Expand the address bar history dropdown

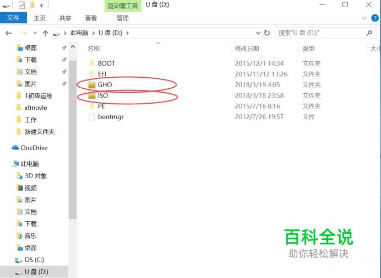point(258,33)
